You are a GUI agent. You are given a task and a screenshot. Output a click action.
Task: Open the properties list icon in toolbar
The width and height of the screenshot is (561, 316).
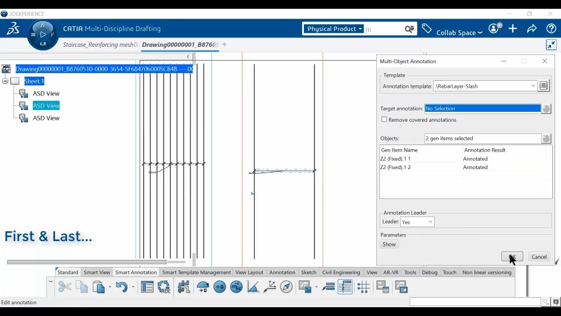coord(147,287)
